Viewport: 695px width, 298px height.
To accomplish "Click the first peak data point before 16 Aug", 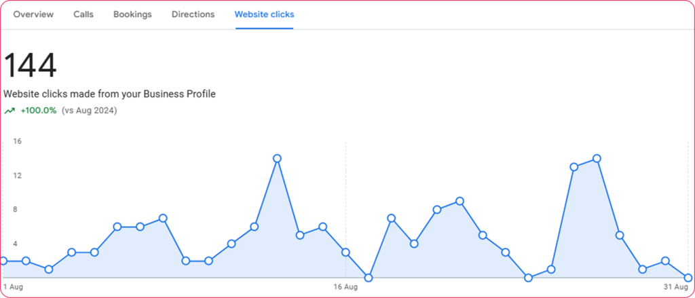I will pyautogui.click(x=277, y=158).
